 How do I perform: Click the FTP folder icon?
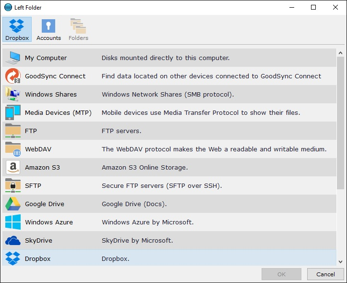coord(12,131)
